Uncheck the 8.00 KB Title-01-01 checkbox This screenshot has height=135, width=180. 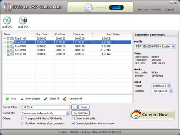[9, 39]
